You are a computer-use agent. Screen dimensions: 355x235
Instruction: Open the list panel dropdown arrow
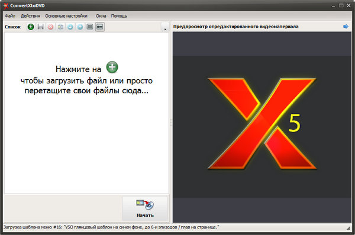(x=165, y=27)
